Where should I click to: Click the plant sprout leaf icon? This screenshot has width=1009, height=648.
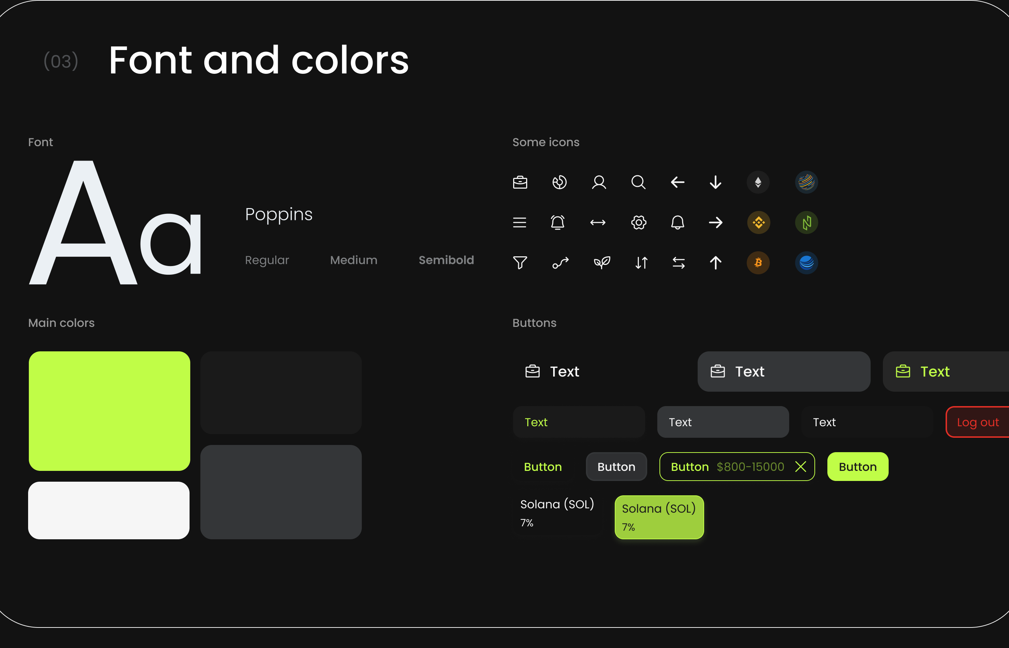point(602,262)
